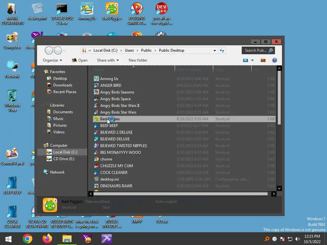The image size is (327, 245).
Task: Click the vertical scrollbar down arrow
Action: coord(279,188)
